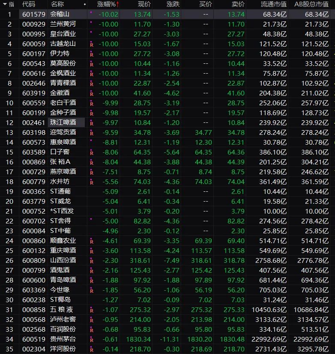Click the price change -11.31
Viewport: 335px width, 354px height.
[169, 339]
